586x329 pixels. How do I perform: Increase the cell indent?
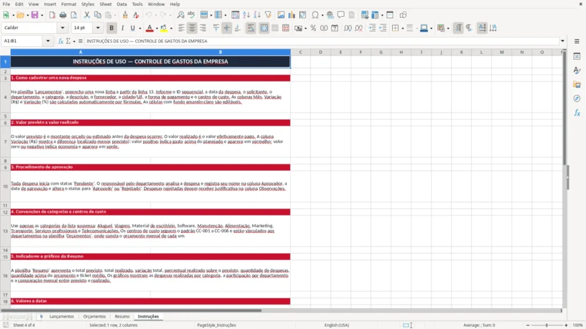pyautogui.click(x=372, y=28)
